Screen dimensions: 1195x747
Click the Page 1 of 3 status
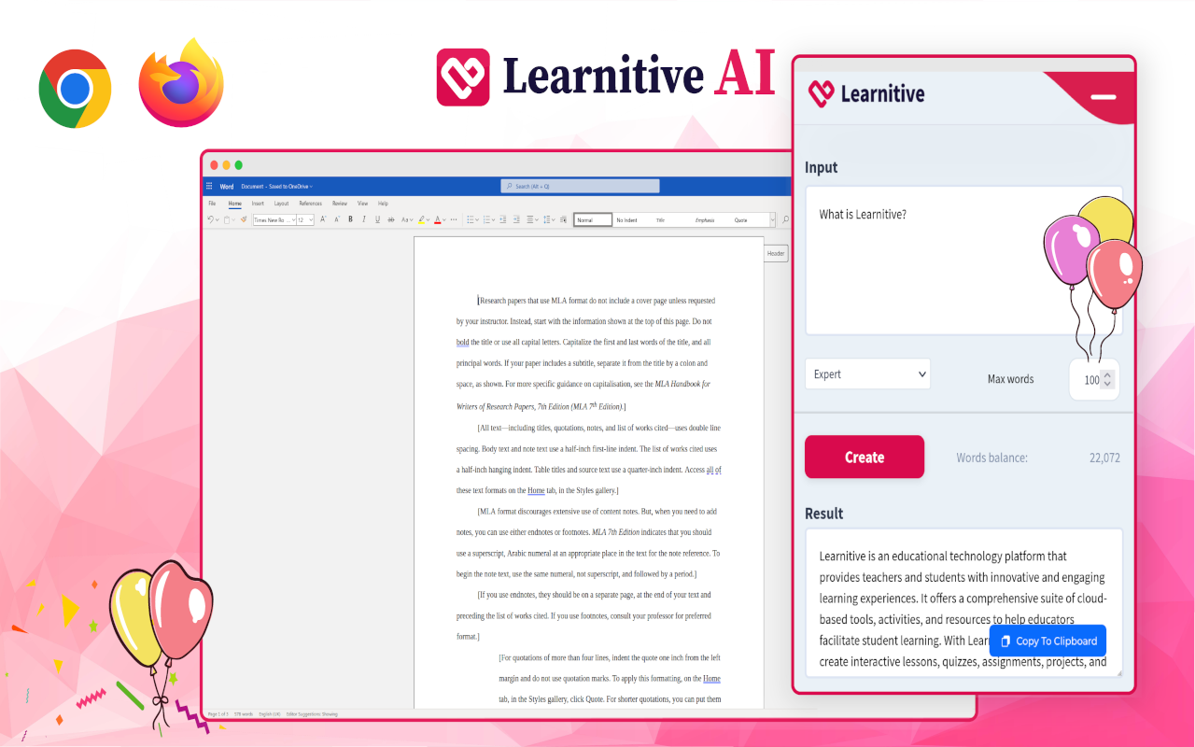[x=218, y=714]
